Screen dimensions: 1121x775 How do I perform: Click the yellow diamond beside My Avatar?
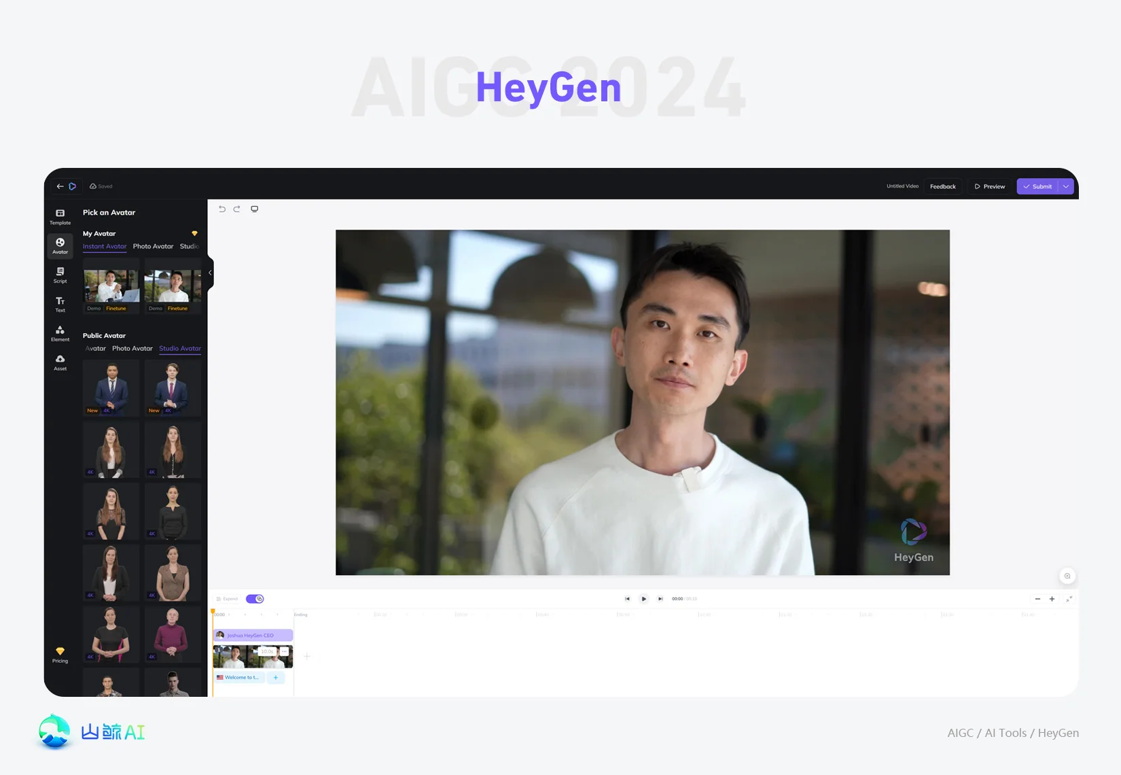pyautogui.click(x=194, y=233)
